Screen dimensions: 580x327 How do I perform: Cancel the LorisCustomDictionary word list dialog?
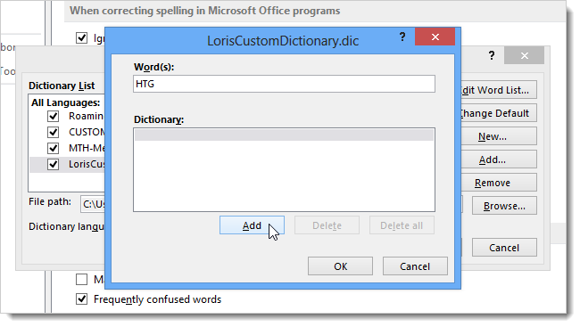[415, 266]
